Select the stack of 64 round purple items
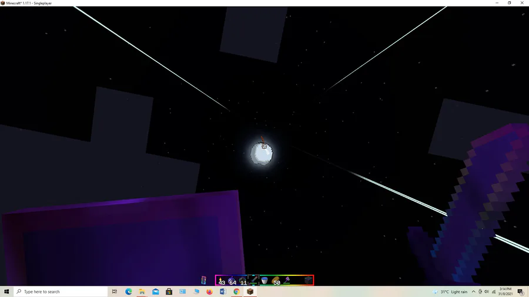Image resolution: width=529 pixels, height=297 pixels. pyautogui.click(x=232, y=281)
